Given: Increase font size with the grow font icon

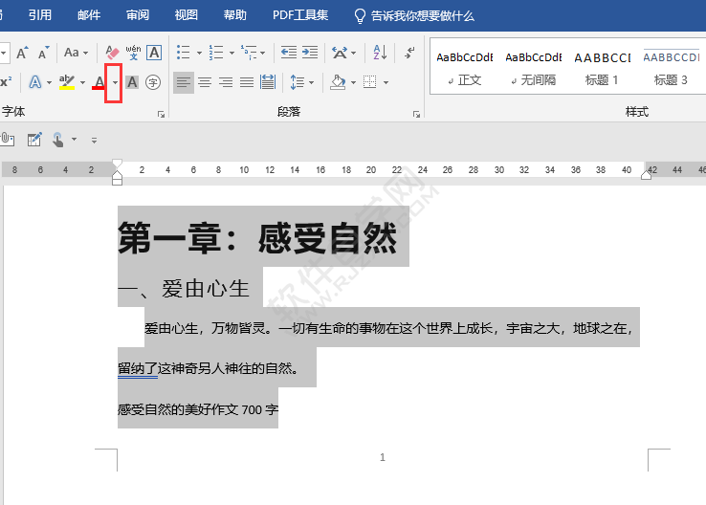Looking at the screenshot, I should [x=22, y=53].
